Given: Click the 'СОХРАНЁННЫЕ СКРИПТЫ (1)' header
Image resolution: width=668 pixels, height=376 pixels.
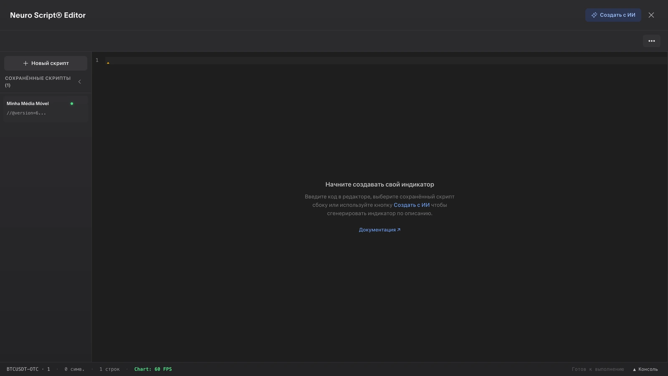Looking at the screenshot, I should coord(38,81).
